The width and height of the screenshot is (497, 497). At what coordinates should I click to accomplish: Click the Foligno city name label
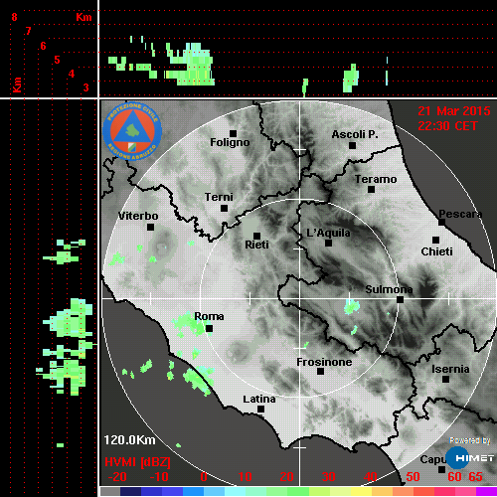click(x=230, y=142)
